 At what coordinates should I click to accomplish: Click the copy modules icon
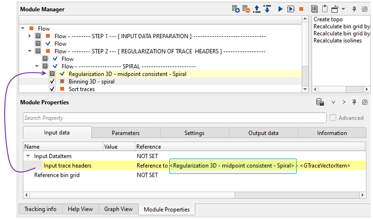[314, 9]
